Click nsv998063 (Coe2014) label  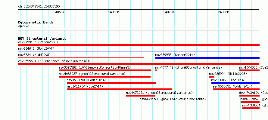point(228,80)
